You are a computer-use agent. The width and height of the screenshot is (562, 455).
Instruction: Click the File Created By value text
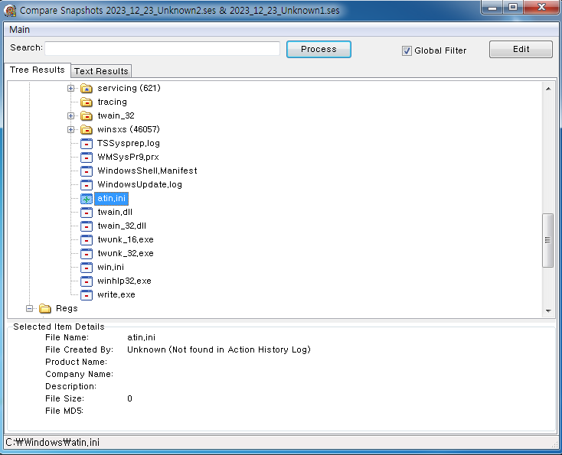click(219, 349)
